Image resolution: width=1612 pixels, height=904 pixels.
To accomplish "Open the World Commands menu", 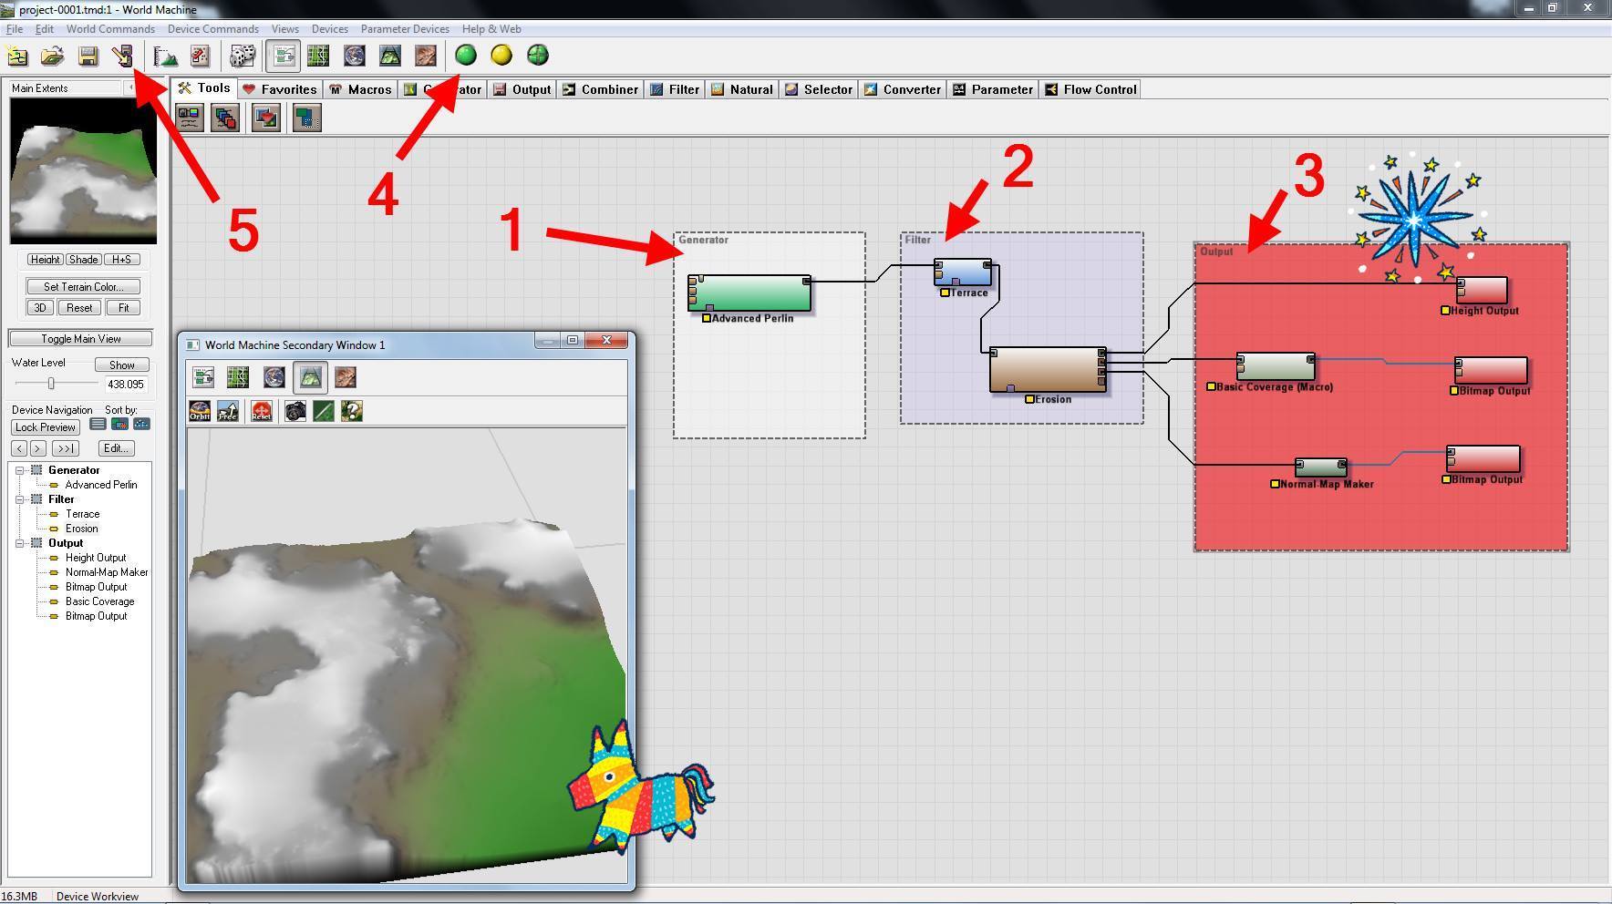I will click(x=110, y=29).
